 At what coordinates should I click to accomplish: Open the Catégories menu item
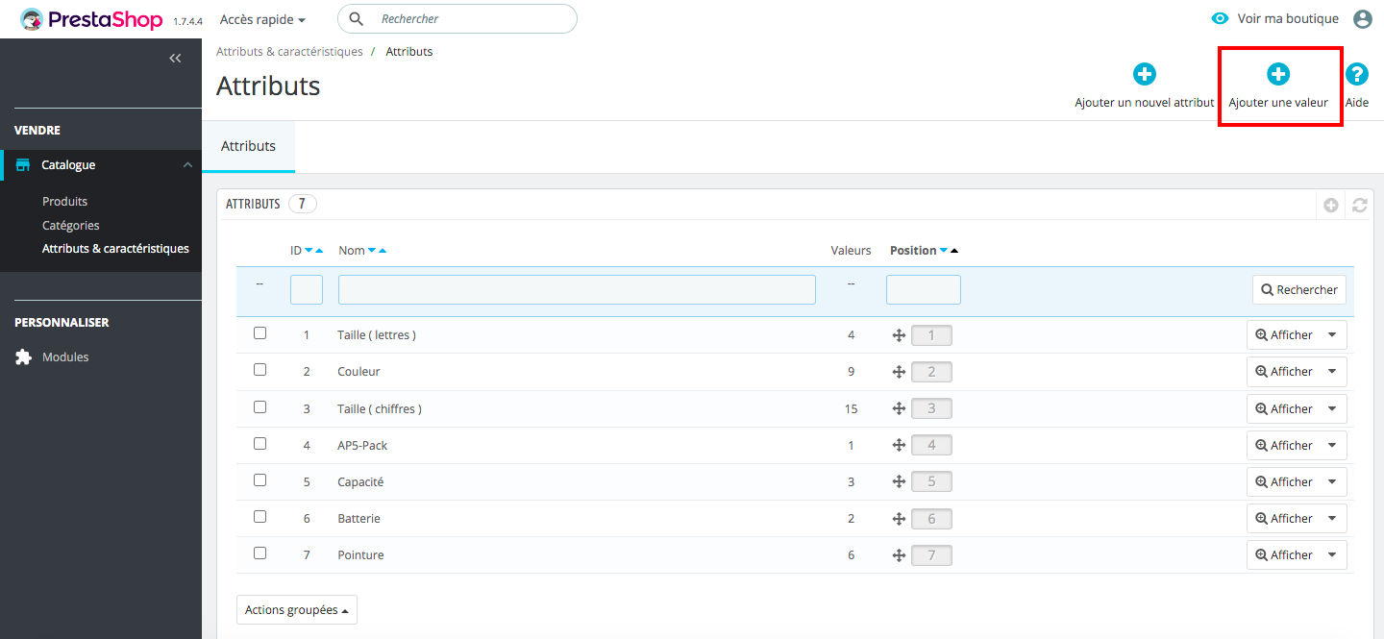point(71,225)
